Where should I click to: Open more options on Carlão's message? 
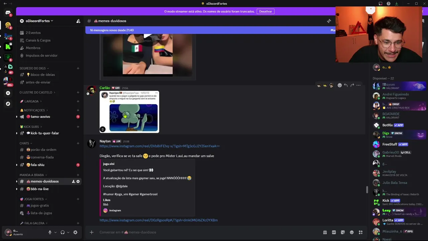[x=358, y=85]
